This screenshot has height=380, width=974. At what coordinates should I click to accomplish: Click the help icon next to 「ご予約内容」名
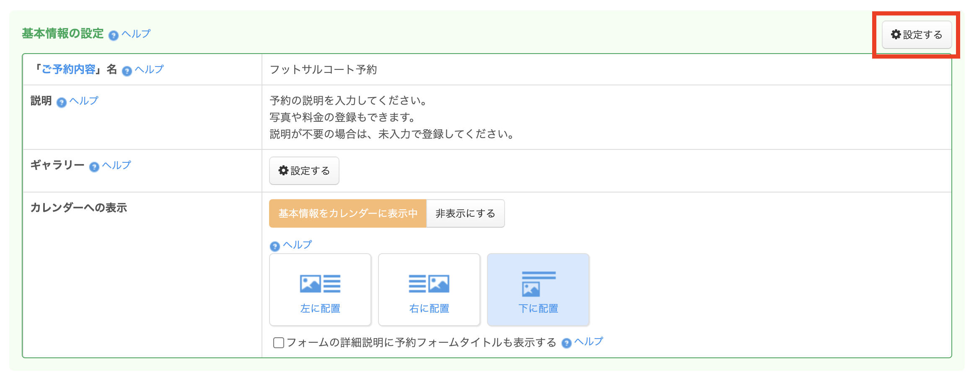pyautogui.click(x=127, y=71)
